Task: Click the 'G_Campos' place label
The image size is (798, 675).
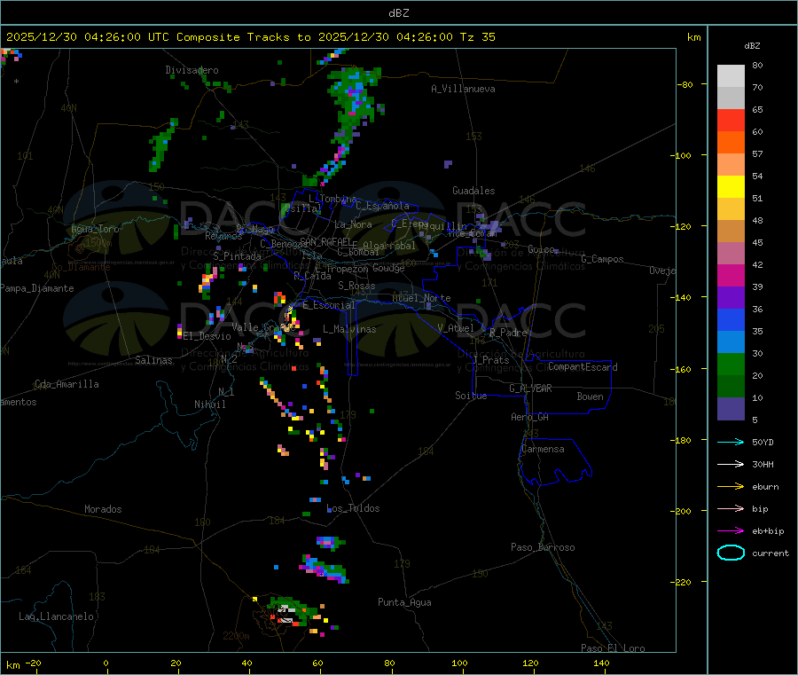Action: click(x=602, y=259)
